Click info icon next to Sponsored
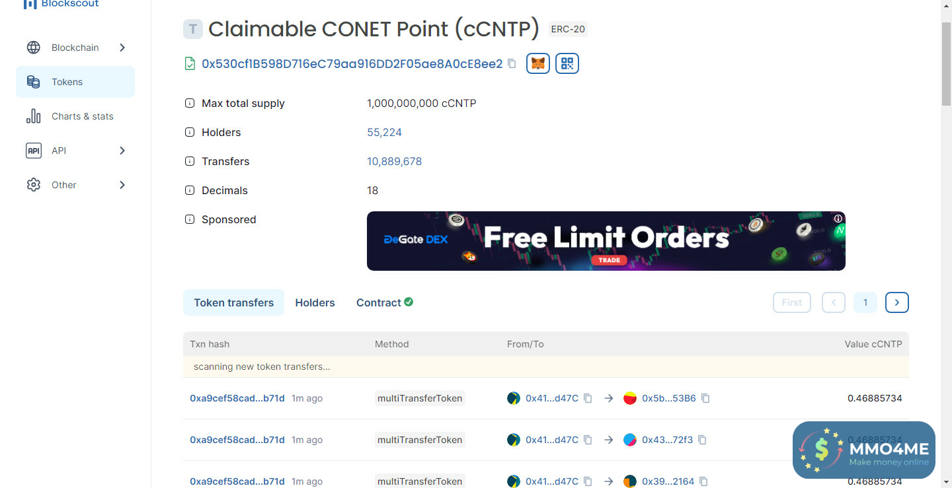Viewport: 952px width, 488px height. tap(190, 219)
